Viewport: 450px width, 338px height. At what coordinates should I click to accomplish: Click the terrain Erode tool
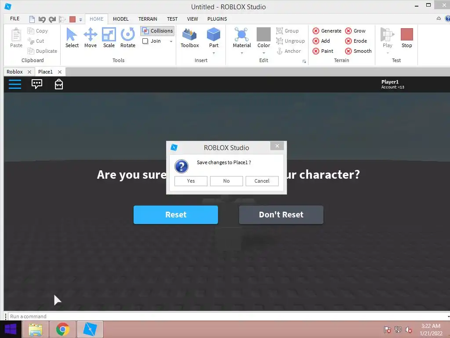tap(356, 41)
